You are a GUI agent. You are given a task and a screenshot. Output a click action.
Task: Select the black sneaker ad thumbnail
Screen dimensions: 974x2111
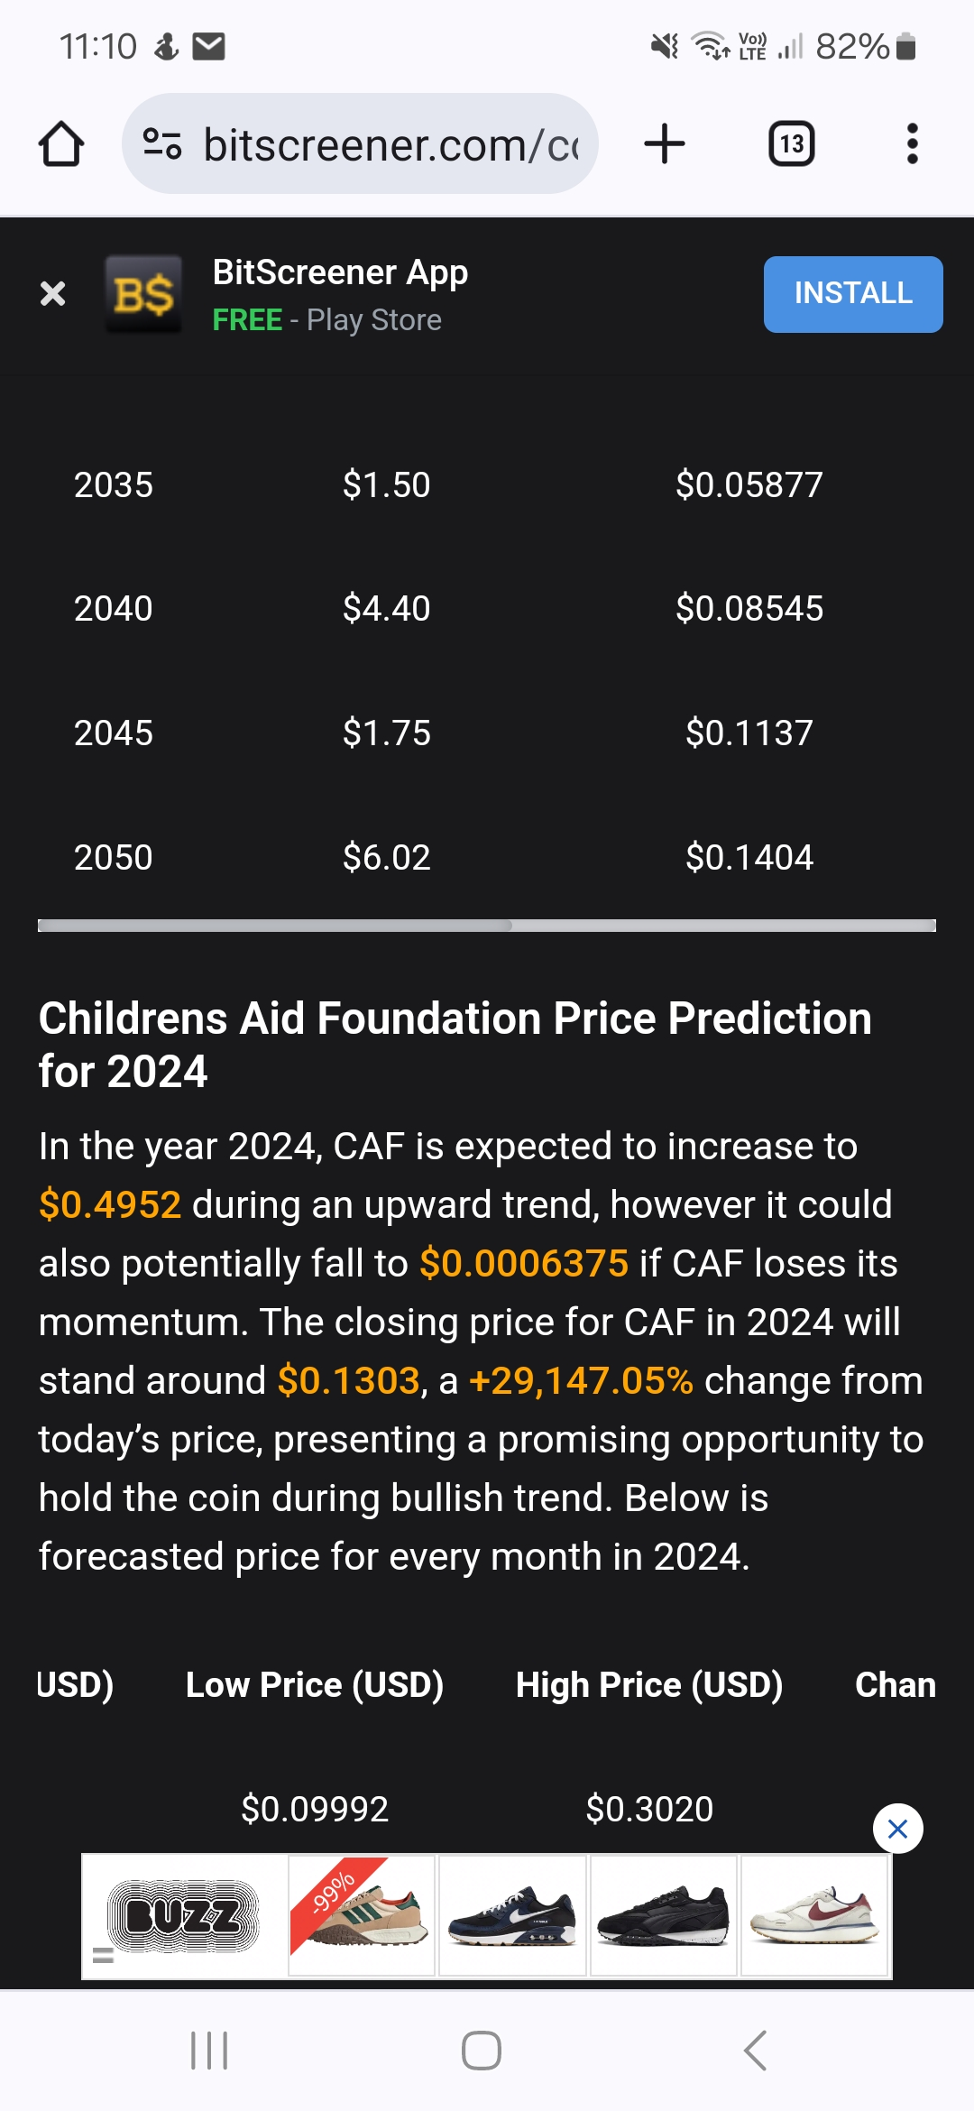point(664,1916)
